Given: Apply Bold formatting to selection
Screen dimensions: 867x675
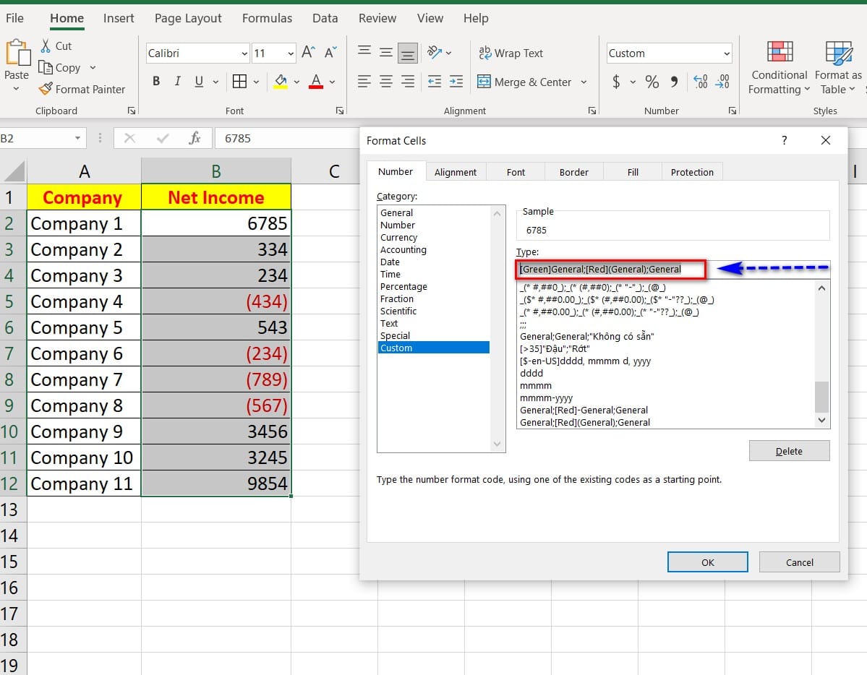Looking at the screenshot, I should 156,82.
